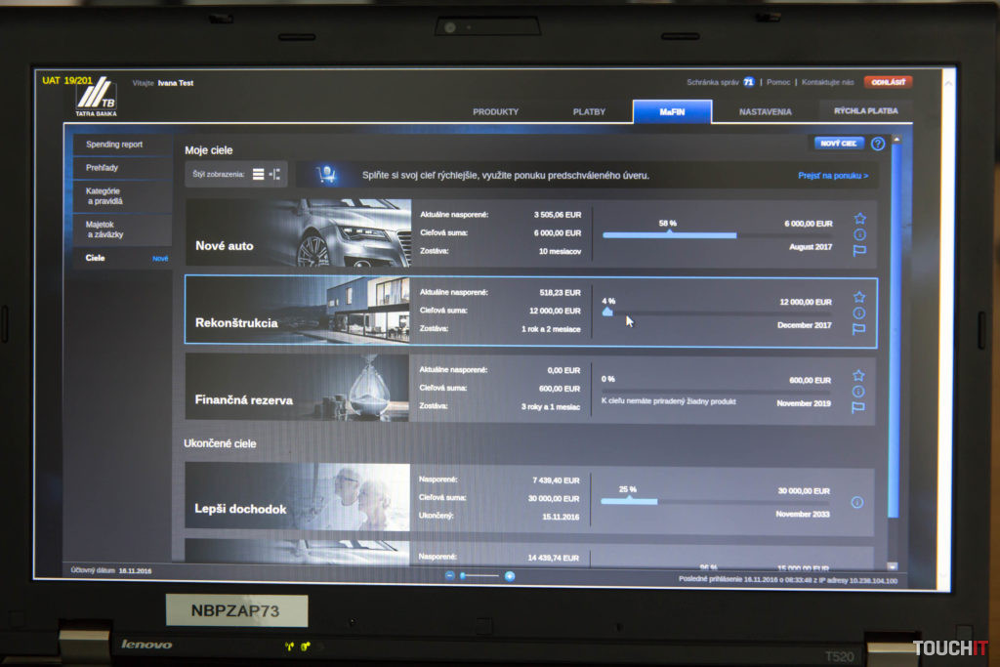Open the NASTAVENIA tab
This screenshot has height=667, width=1000.
tap(766, 111)
